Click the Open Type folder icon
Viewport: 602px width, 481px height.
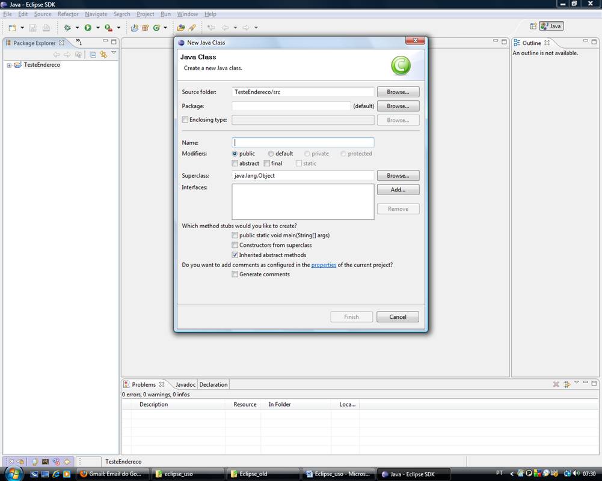181,28
